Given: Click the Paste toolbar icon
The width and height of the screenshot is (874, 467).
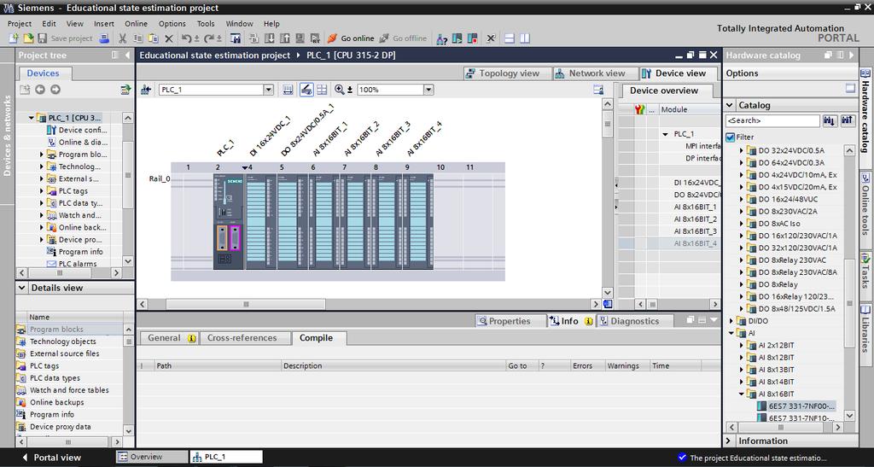Looking at the screenshot, I should [x=154, y=38].
